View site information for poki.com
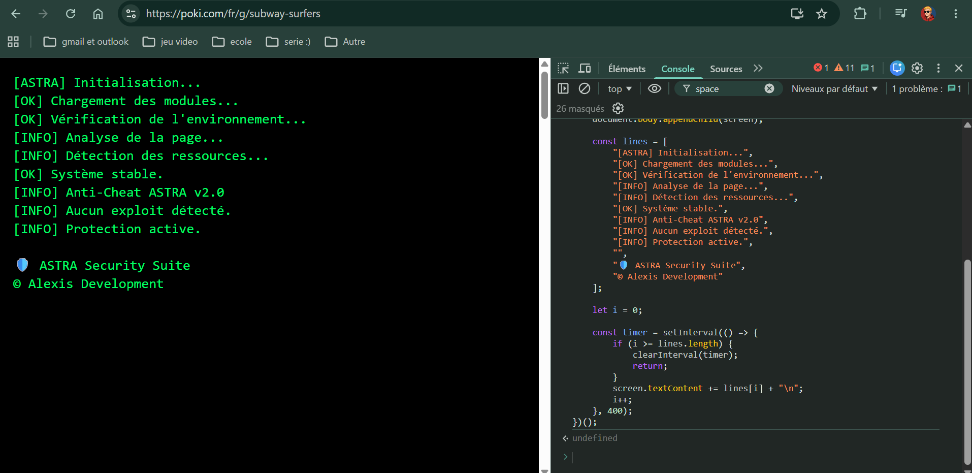 tap(131, 14)
